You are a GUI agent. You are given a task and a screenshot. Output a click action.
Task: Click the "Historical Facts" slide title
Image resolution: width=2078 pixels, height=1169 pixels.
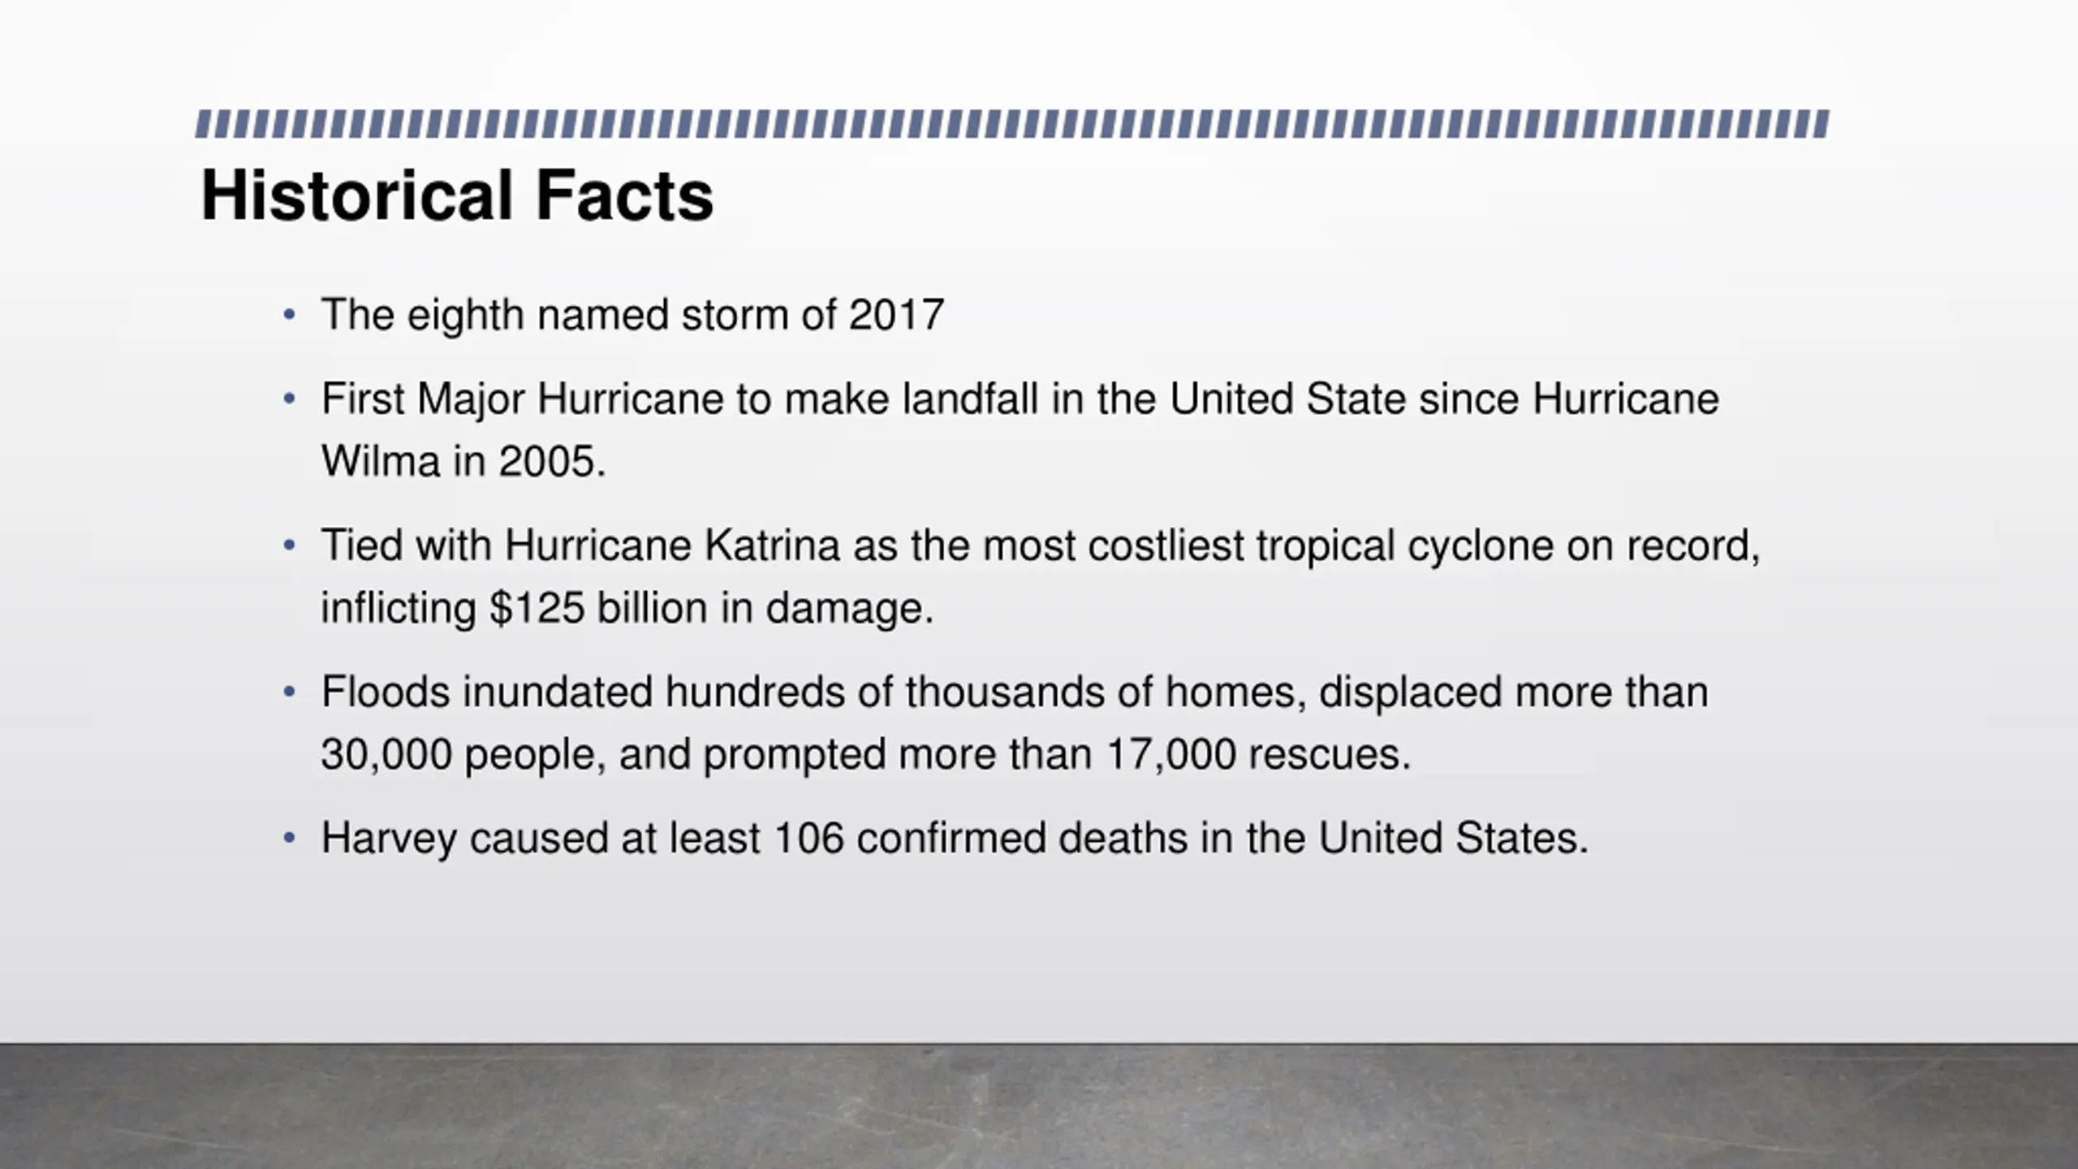pos(457,196)
